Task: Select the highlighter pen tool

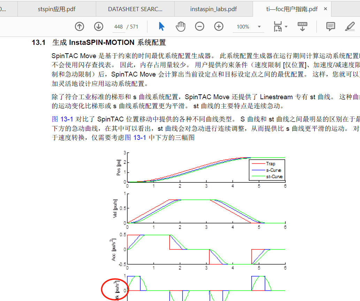Action: pos(350,26)
